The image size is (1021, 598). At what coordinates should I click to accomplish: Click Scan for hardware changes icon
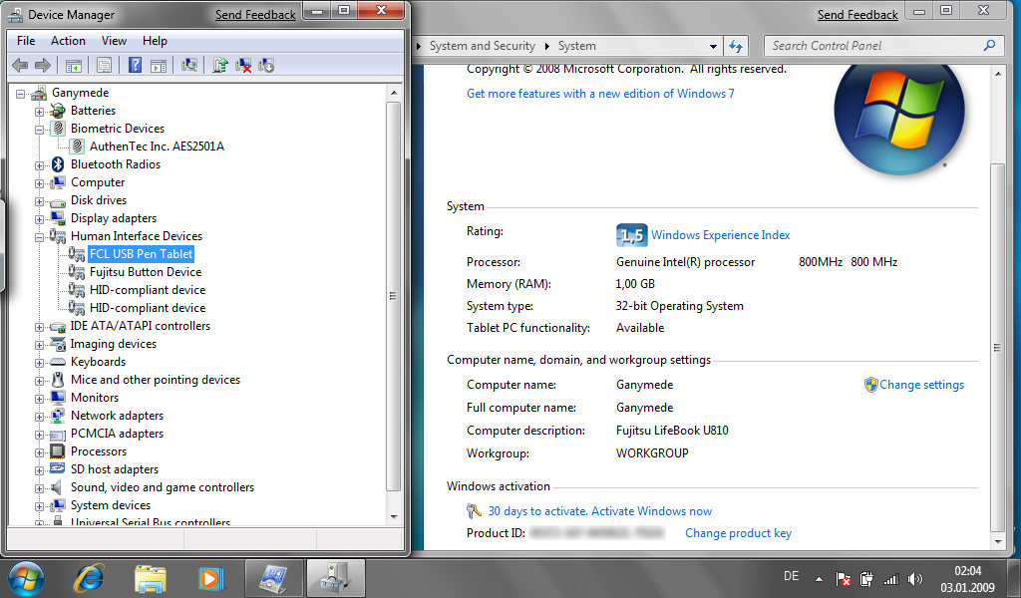point(189,65)
